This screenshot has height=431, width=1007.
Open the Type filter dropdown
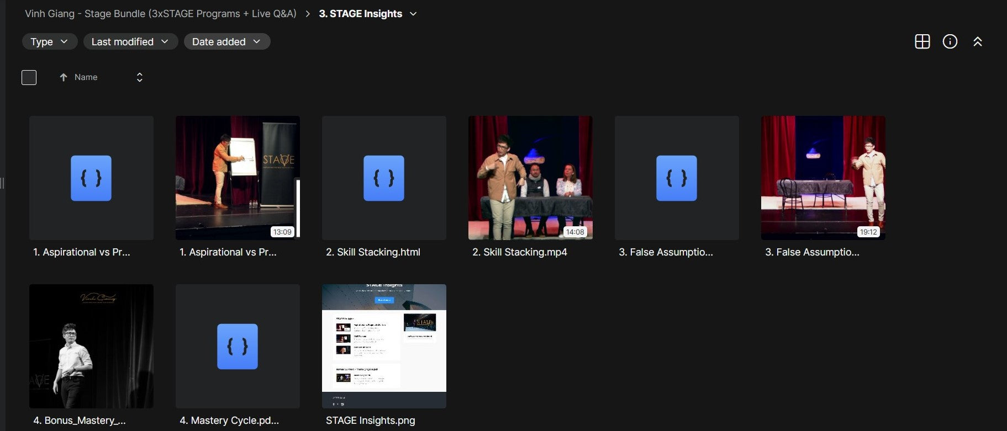tap(49, 42)
